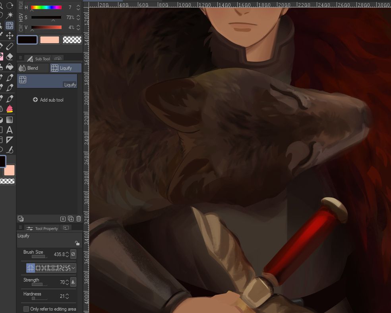Choose the Push liquify mode
This screenshot has width=391, height=313.
(x=31, y=268)
